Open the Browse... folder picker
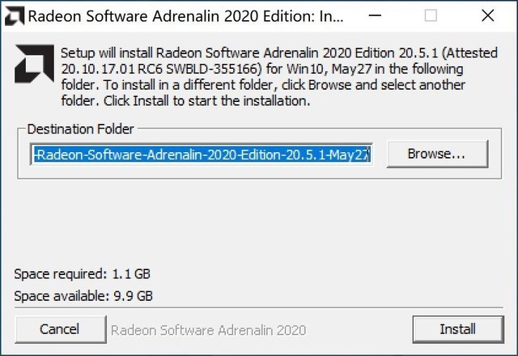This screenshot has height=356, width=518. 437,154
